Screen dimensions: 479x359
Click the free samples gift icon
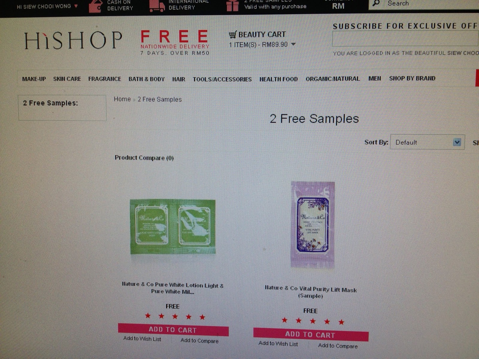click(232, 6)
